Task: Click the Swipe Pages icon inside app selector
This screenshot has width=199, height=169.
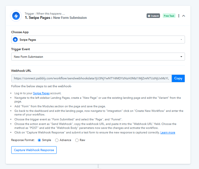Action: click(15, 40)
